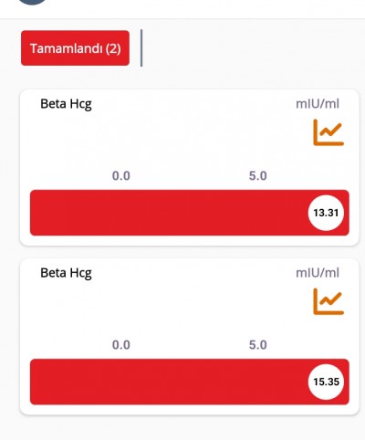Select mIU/ml unit label in lower card

(x=318, y=273)
